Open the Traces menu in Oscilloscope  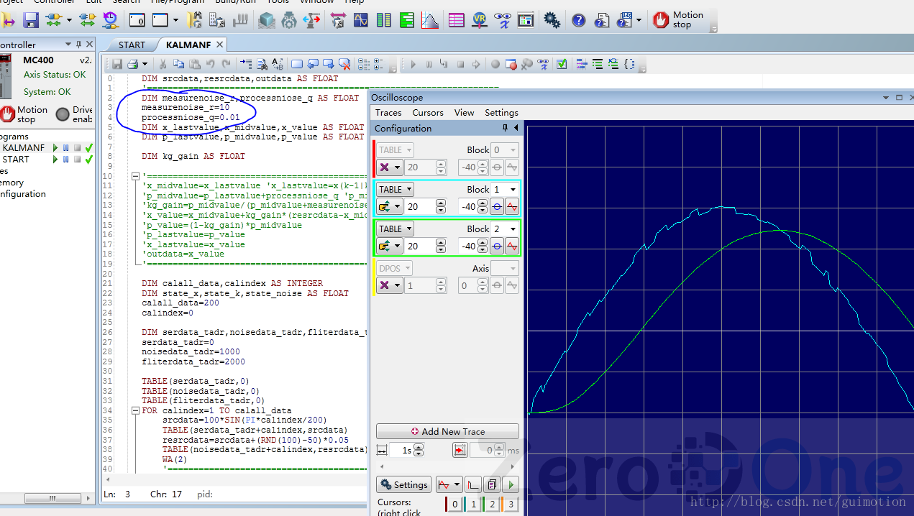click(388, 113)
